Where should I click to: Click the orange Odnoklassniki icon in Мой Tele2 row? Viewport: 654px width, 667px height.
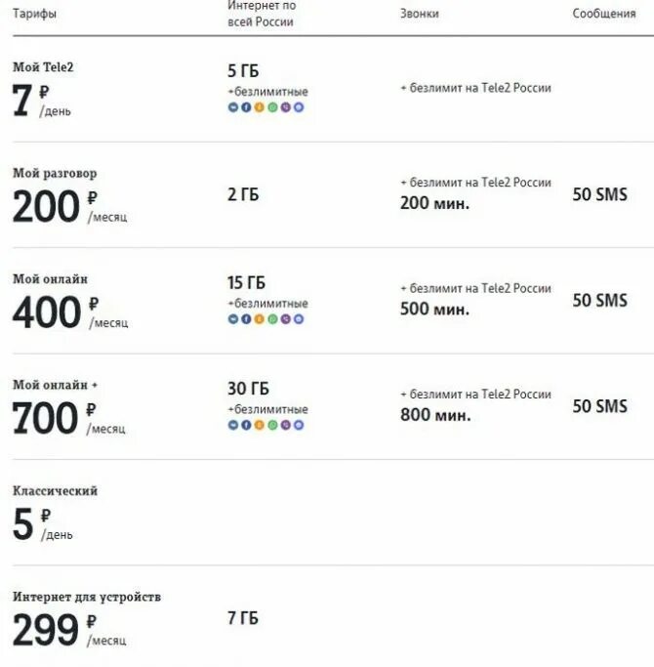260,107
